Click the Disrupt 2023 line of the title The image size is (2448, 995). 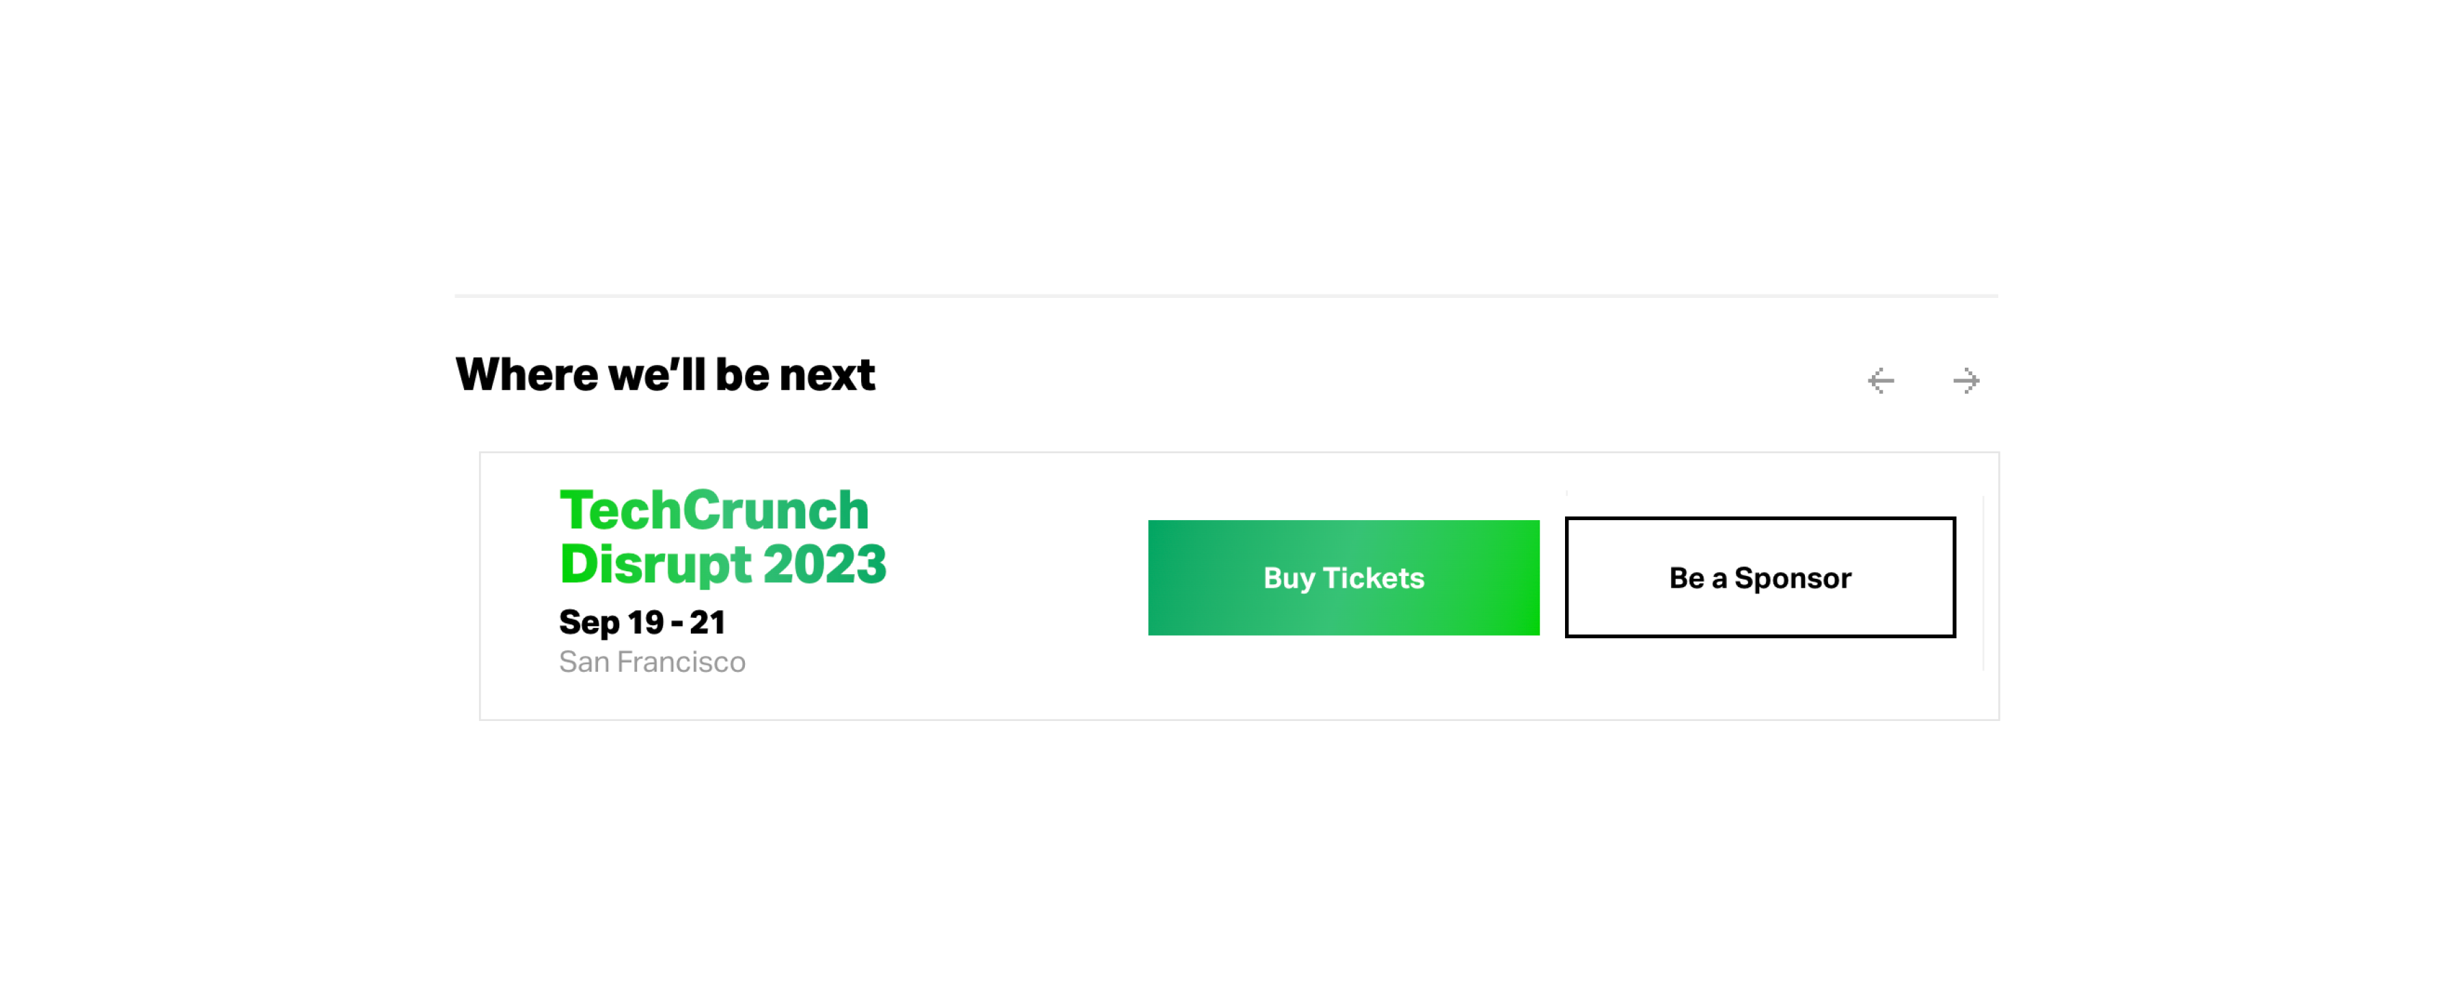pos(722,564)
